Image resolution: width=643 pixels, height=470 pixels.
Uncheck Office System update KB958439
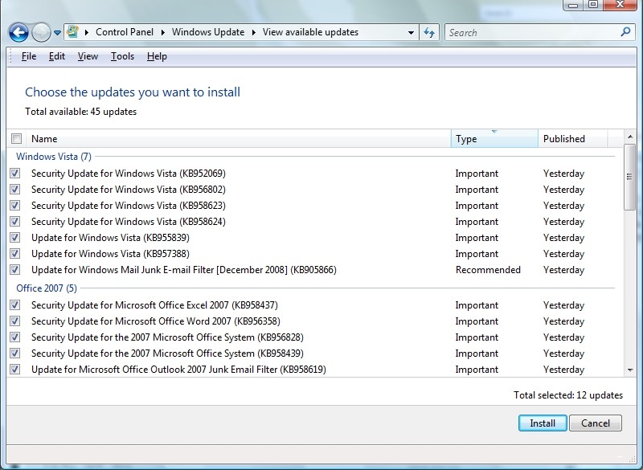(15, 354)
